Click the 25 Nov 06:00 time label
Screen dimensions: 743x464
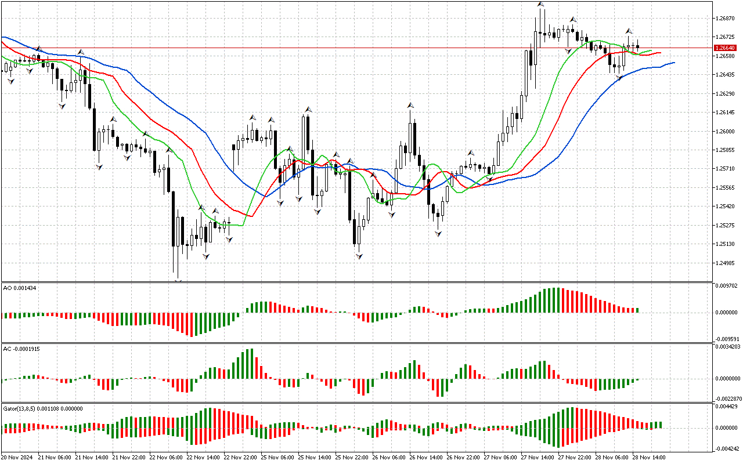click(x=277, y=457)
